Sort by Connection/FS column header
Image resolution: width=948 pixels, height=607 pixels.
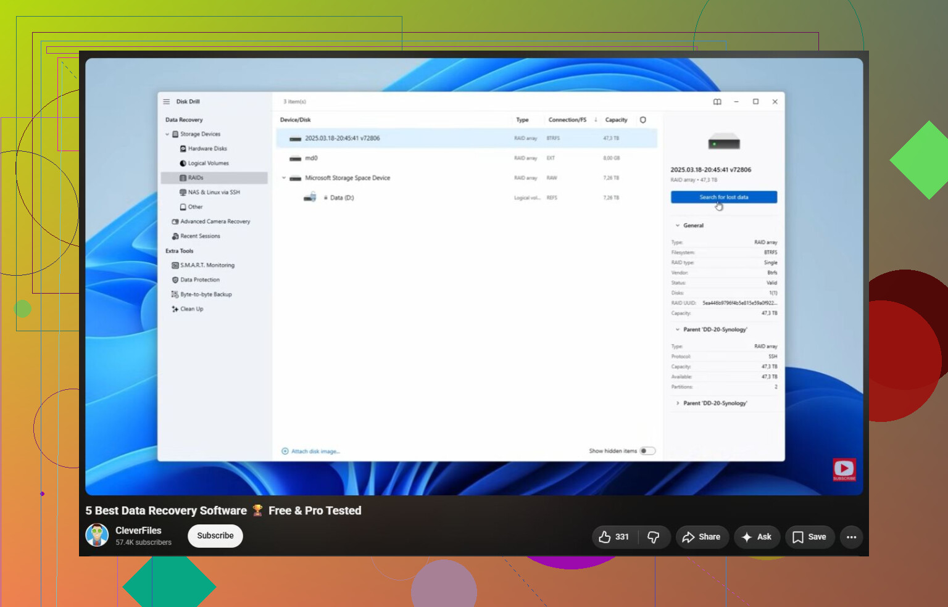click(567, 120)
